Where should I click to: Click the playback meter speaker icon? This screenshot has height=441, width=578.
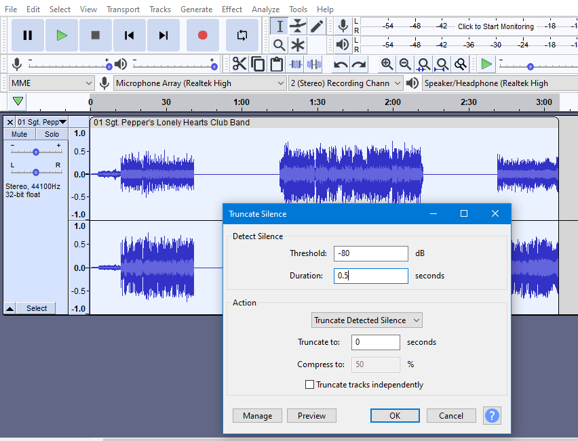click(x=343, y=45)
